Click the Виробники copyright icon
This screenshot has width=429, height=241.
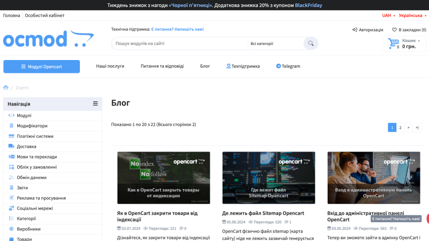[11, 229]
